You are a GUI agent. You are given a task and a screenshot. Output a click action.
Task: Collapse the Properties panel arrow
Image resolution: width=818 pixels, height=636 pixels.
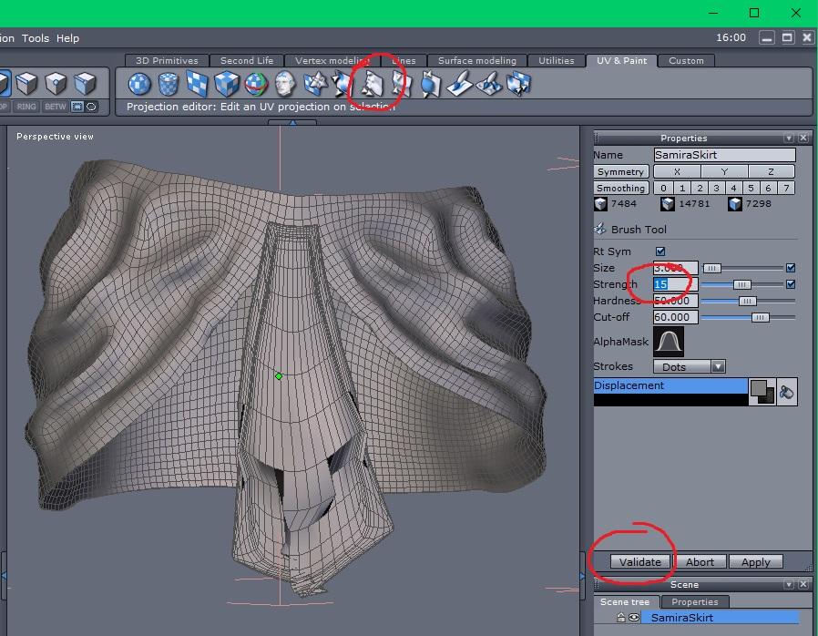click(789, 138)
